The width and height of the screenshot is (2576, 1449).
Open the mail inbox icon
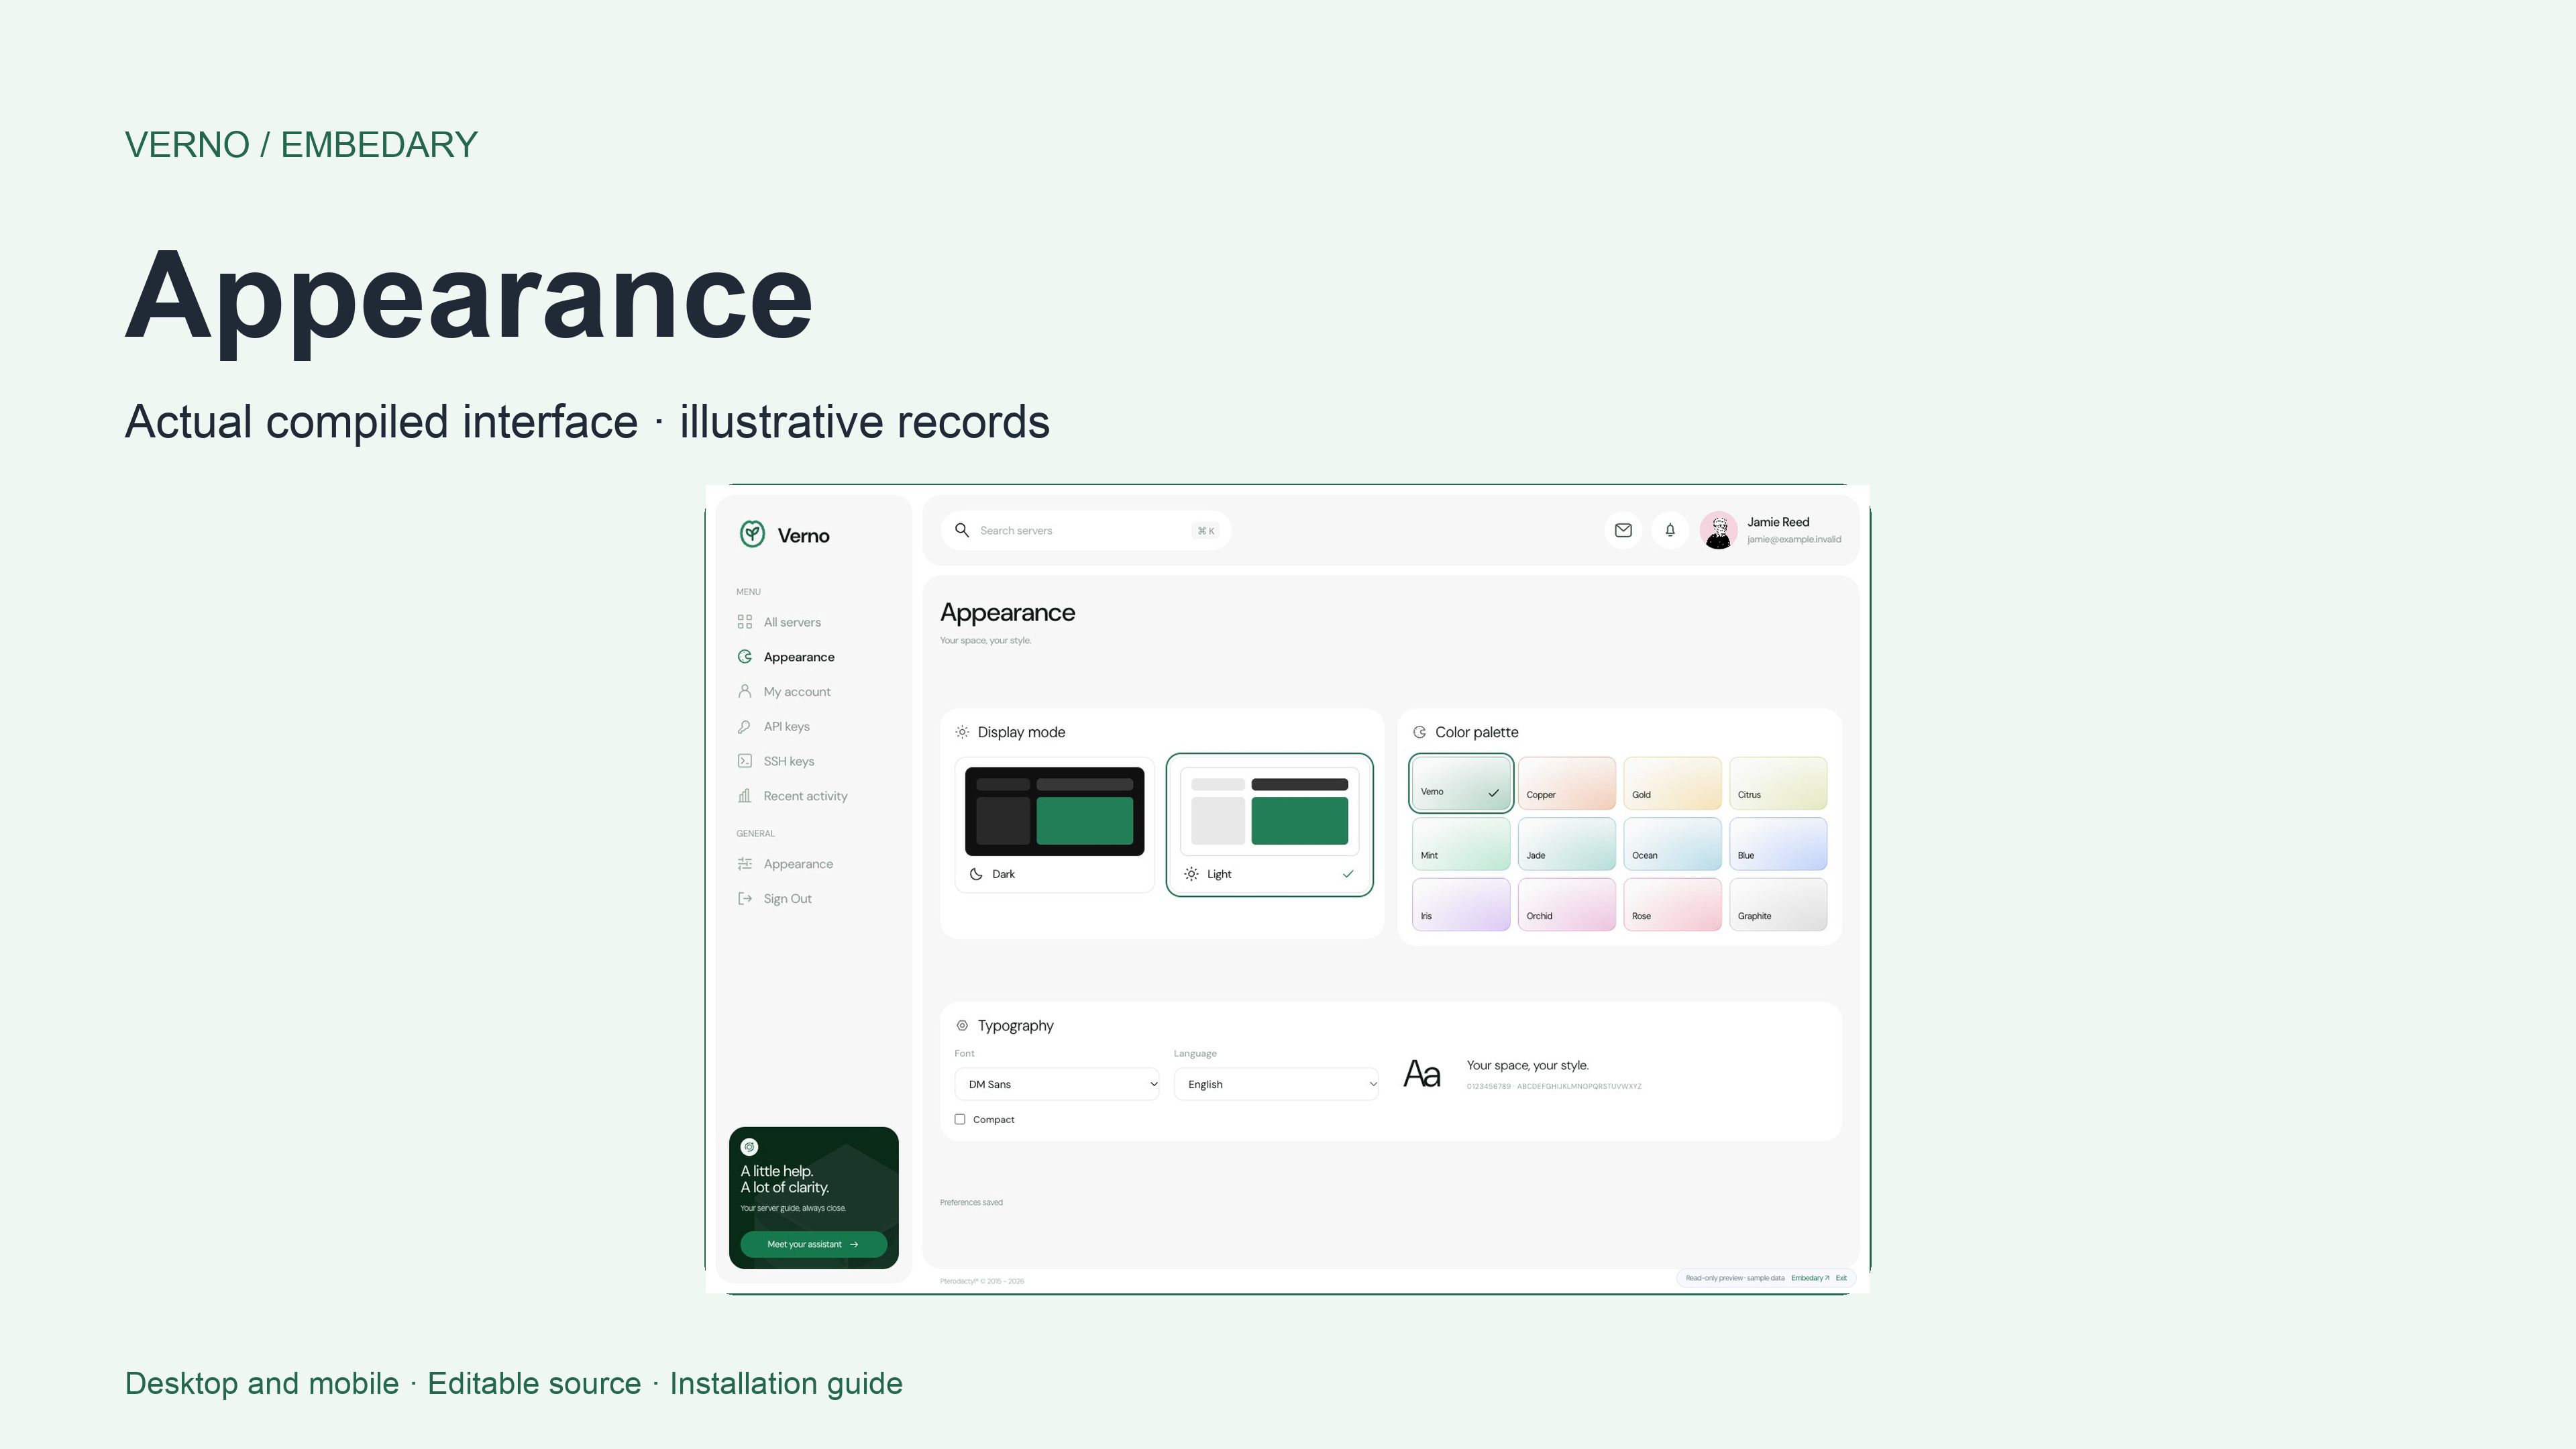tap(1623, 530)
